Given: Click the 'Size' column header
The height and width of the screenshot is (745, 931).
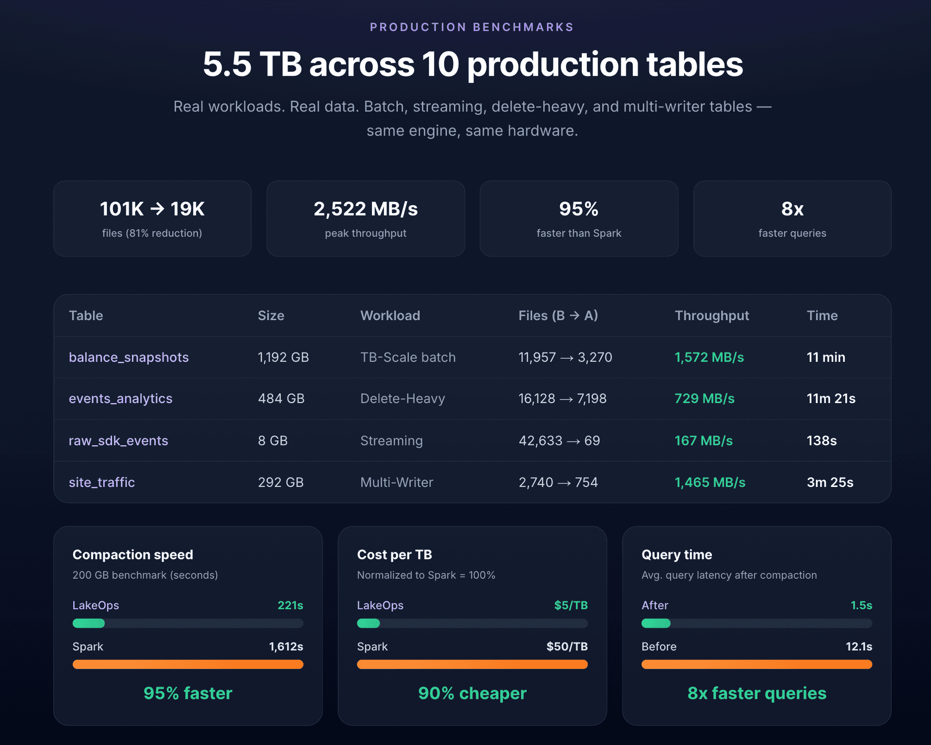Looking at the screenshot, I should click(x=271, y=316).
